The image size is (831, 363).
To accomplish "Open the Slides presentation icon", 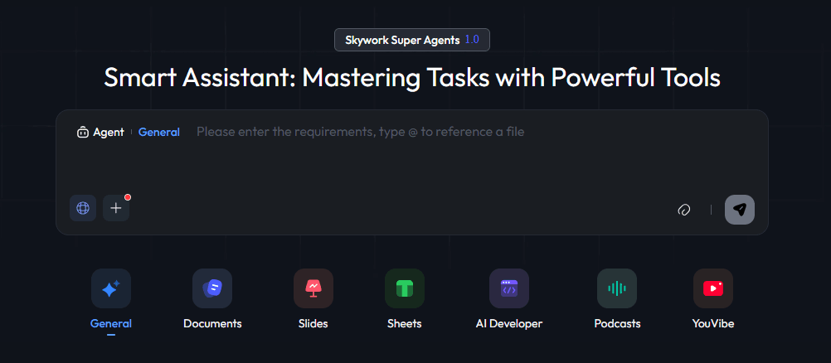I will (313, 288).
